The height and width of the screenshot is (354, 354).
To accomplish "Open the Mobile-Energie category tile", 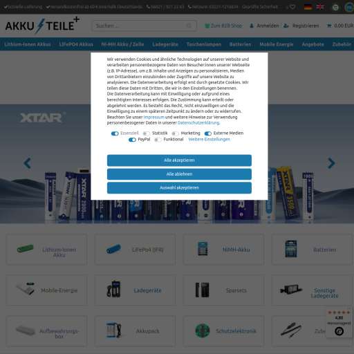I will click(46, 290).
